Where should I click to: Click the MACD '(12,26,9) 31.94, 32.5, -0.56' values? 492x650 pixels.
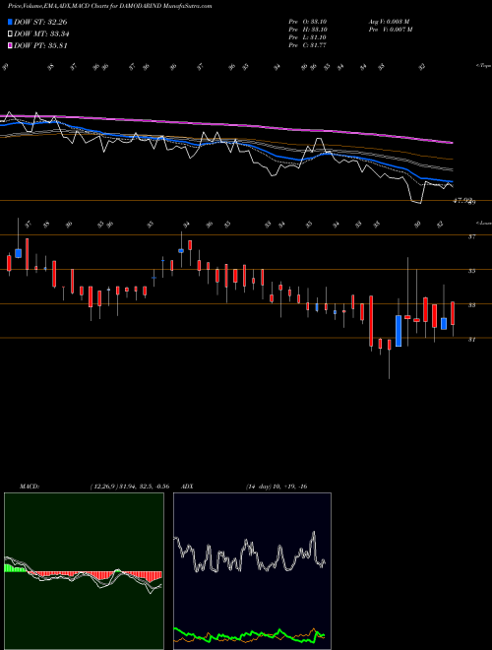129,487
